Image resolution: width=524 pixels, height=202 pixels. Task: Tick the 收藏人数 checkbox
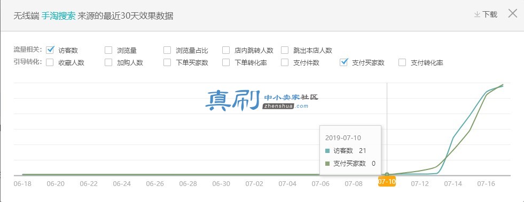click(x=50, y=62)
